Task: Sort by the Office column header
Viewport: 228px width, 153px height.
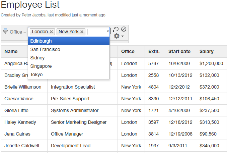Action: point(128,51)
